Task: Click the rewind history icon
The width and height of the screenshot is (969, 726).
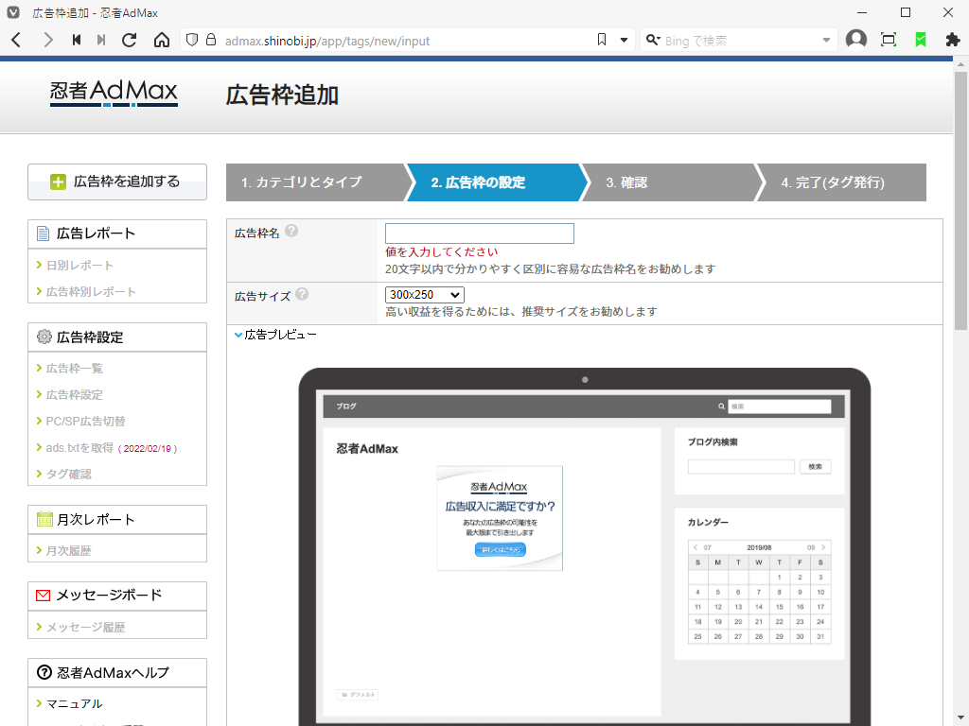Action: tap(76, 40)
